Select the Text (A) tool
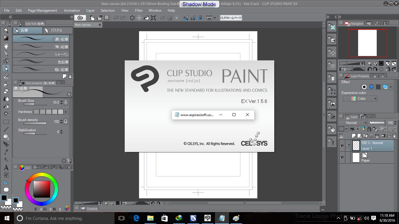Viewport: 399px width, 224px height. coord(6,167)
